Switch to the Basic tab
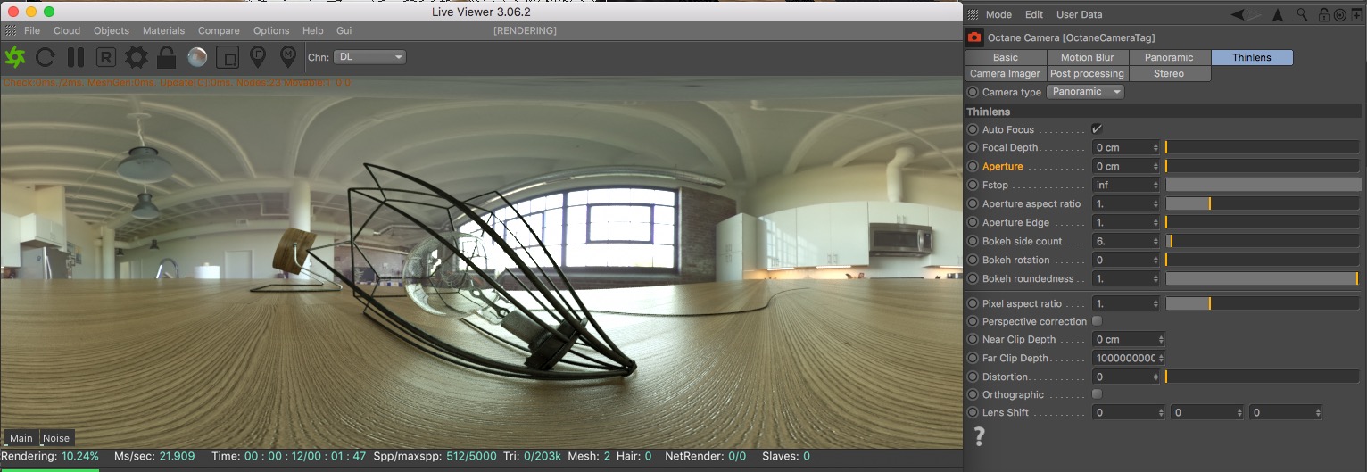This screenshot has width=1367, height=472. (x=1006, y=57)
